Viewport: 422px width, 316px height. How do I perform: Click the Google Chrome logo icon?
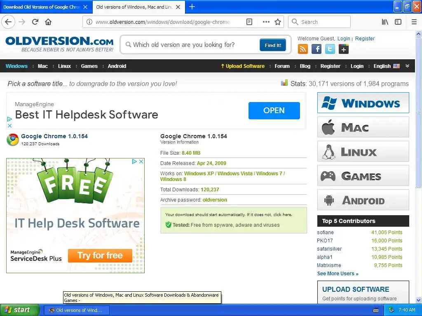13,140
